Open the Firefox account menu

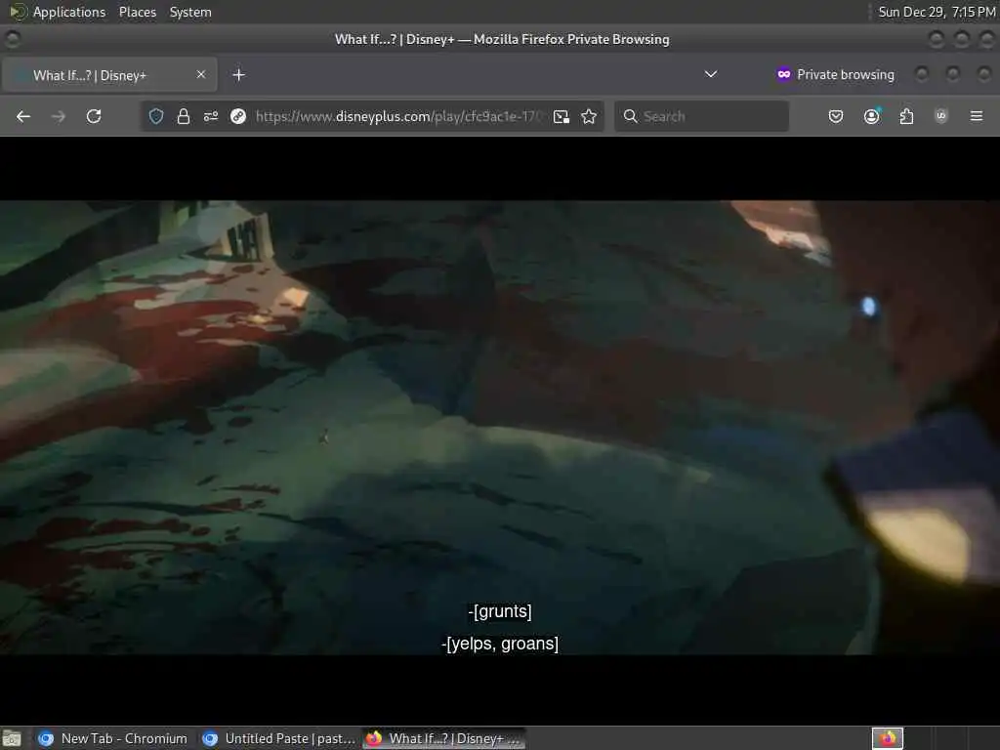[x=871, y=116]
